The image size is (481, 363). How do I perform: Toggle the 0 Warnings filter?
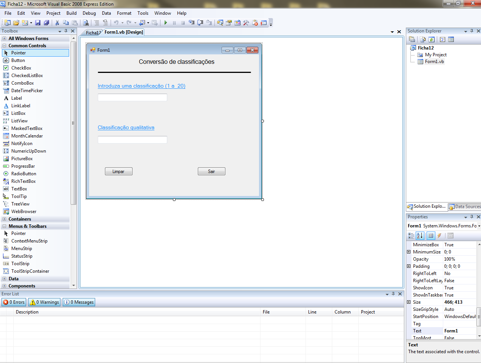coord(45,302)
